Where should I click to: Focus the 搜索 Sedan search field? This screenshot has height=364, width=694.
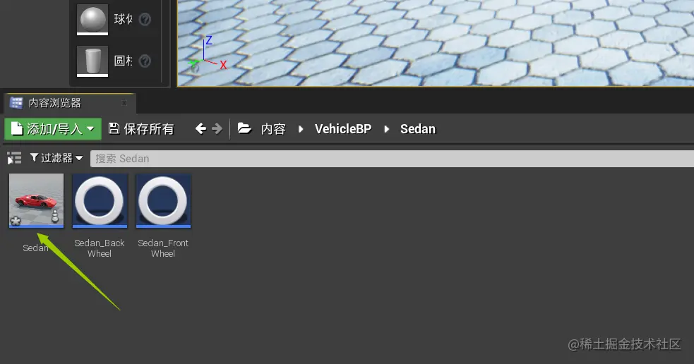tap(392, 158)
